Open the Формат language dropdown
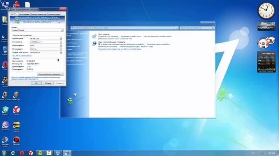The width and height of the screenshot is (279, 156). [62, 30]
